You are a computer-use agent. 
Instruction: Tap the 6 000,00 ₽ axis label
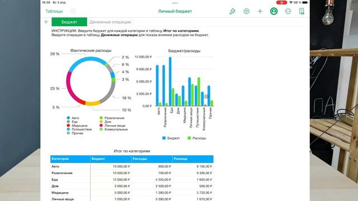(144, 82)
